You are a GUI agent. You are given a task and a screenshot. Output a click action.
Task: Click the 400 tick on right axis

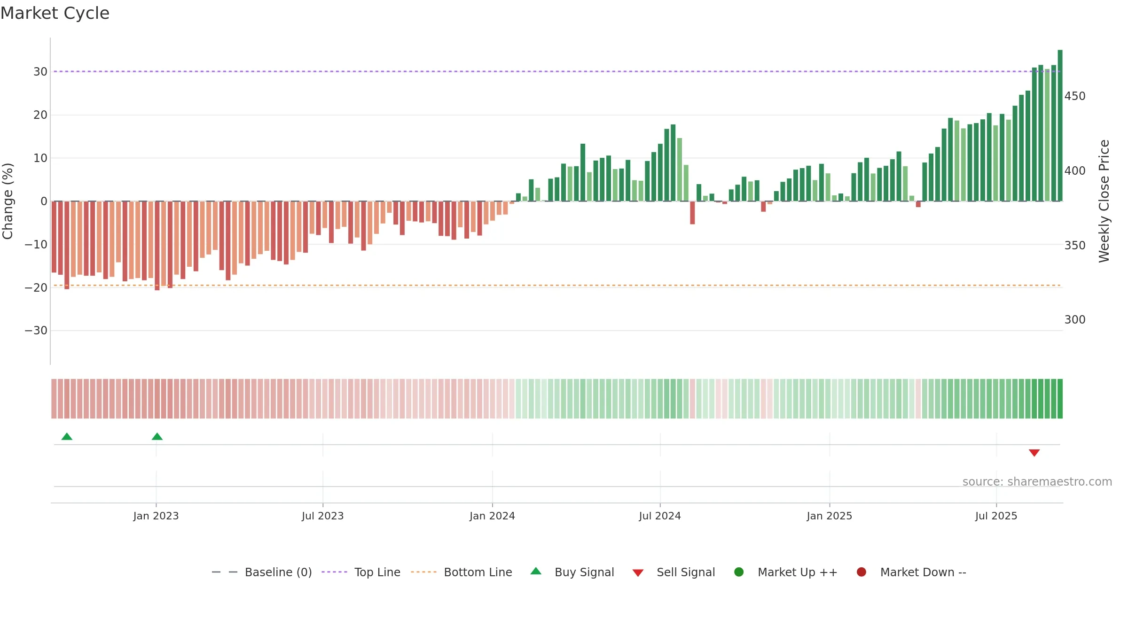point(1075,171)
